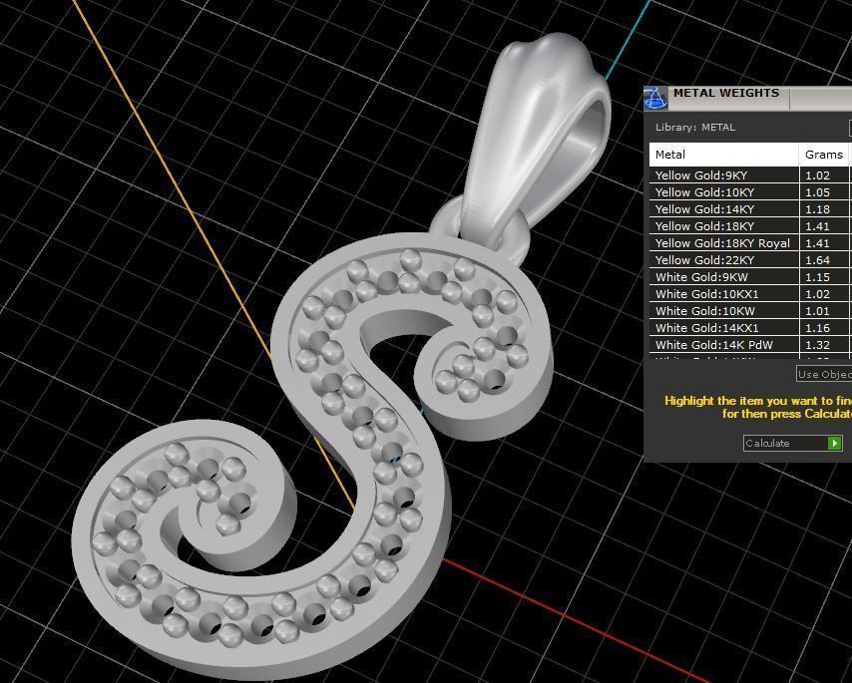Select the White Gold:9KW row
852x683 pixels.
pos(750,277)
